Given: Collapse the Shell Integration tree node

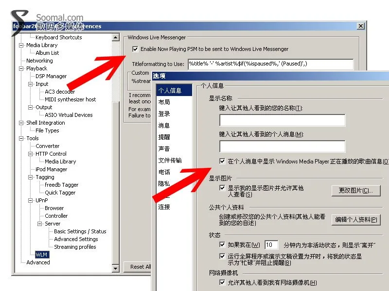Looking at the screenshot, I should [21, 123].
